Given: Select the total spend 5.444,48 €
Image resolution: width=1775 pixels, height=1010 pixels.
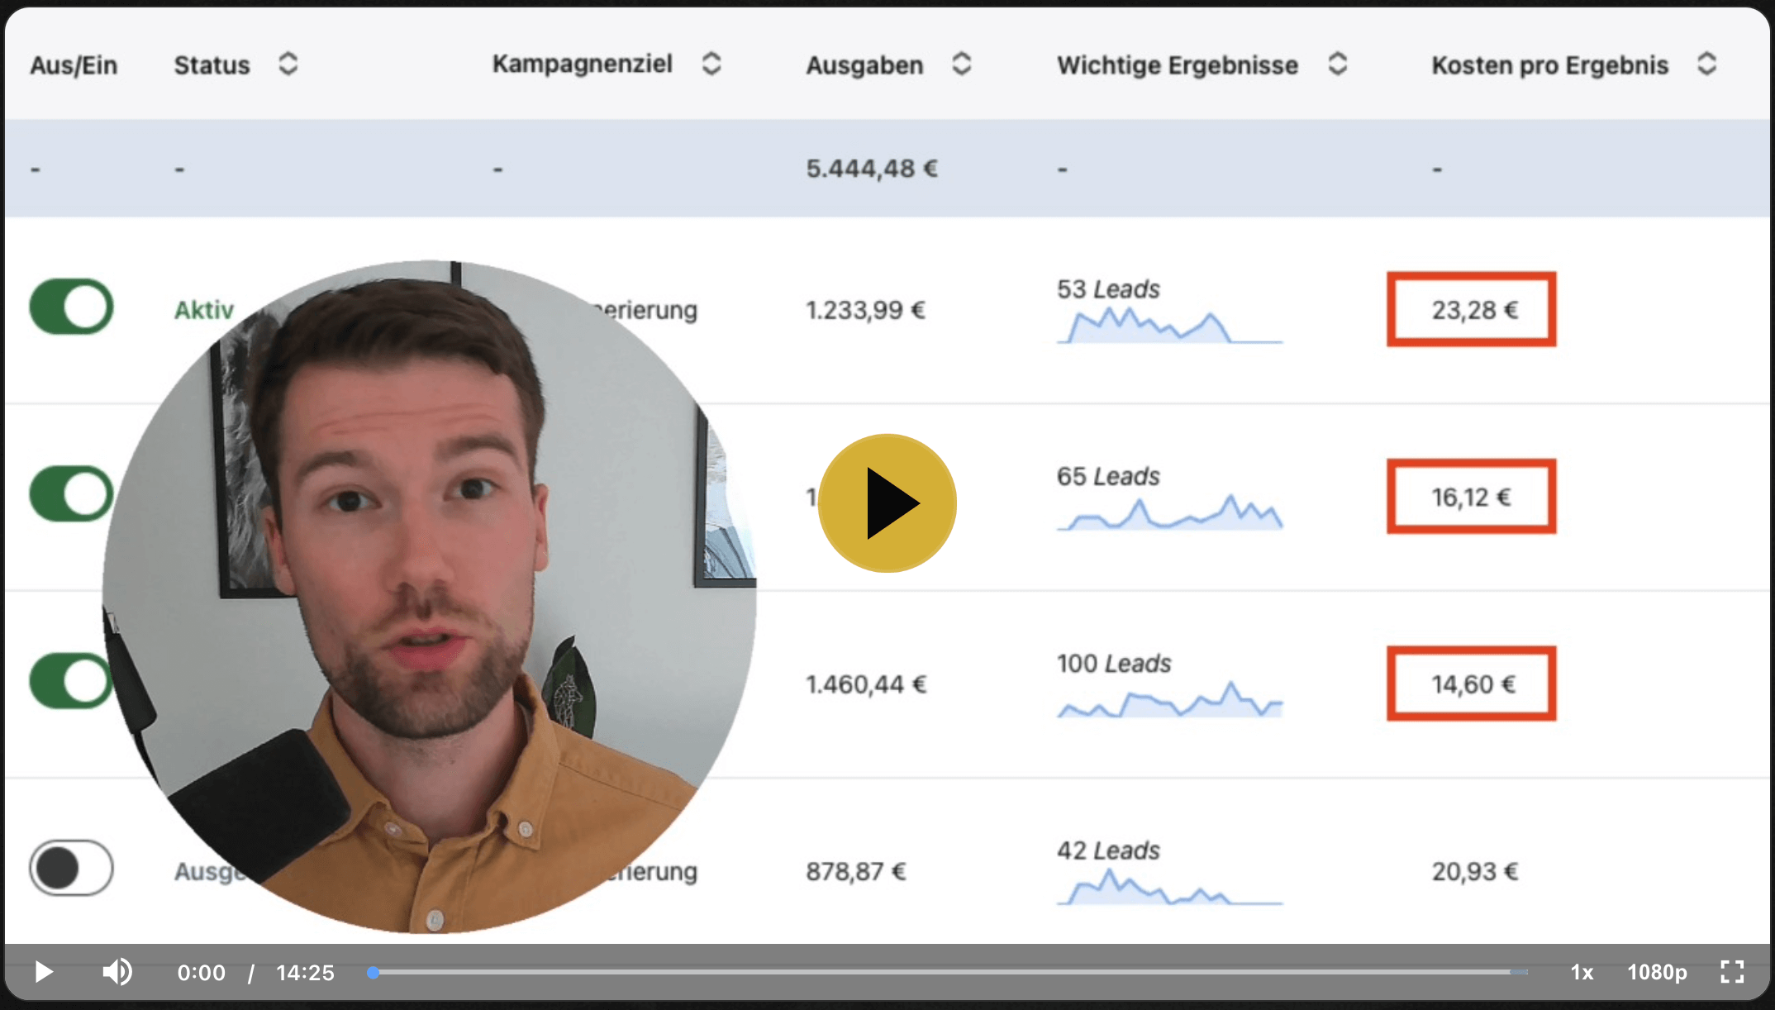Looking at the screenshot, I should 872,169.
